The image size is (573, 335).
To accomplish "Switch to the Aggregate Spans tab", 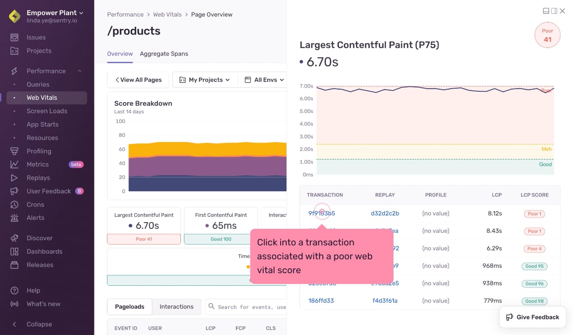I will point(164,54).
